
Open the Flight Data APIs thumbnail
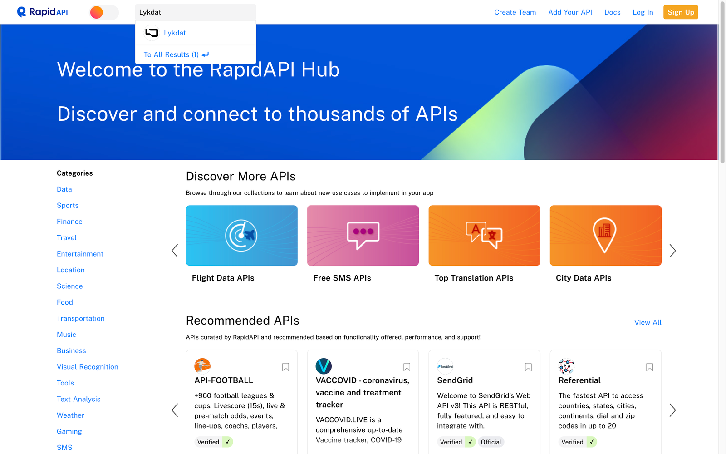242,236
